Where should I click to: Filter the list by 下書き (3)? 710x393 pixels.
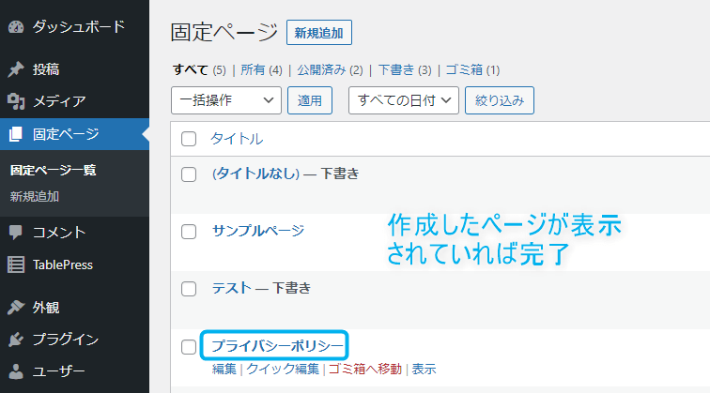click(405, 70)
